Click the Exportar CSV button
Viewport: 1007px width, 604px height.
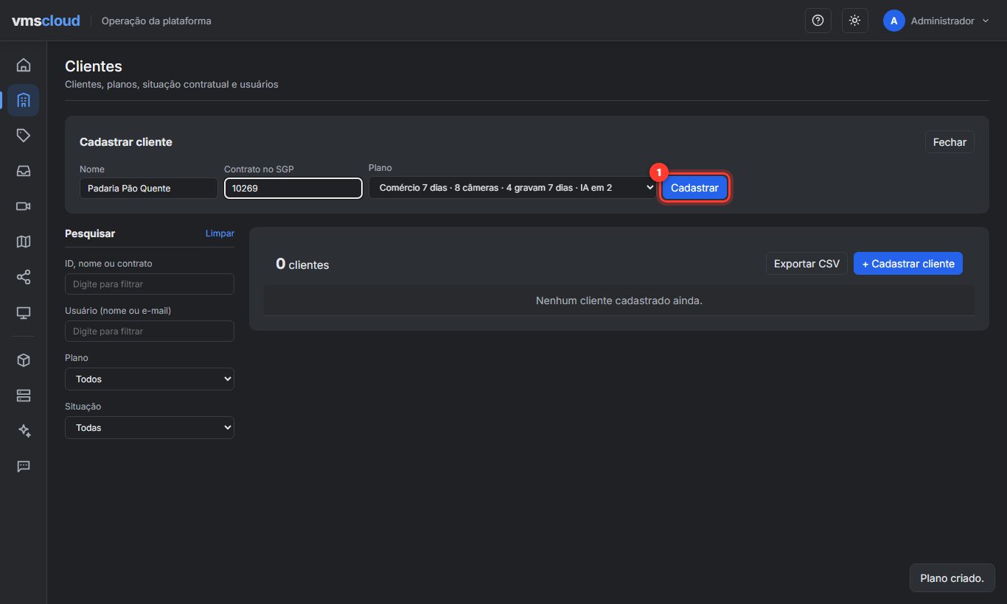(806, 264)
